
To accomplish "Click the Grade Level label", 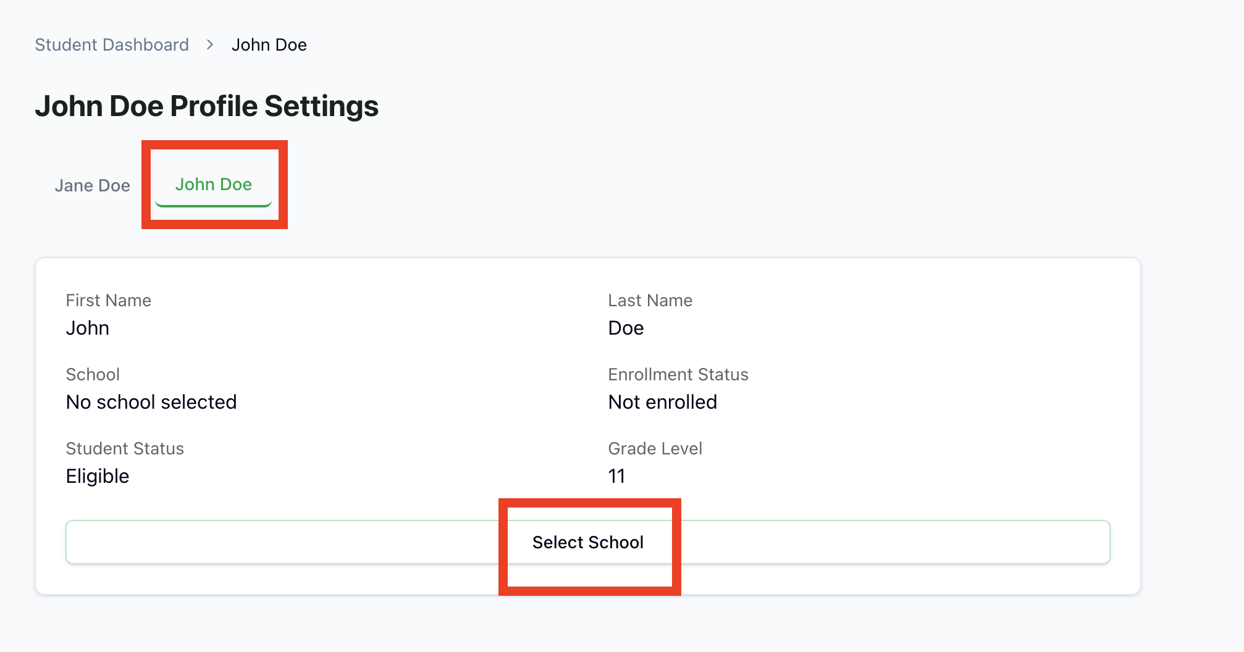I will tap(655, 449).
